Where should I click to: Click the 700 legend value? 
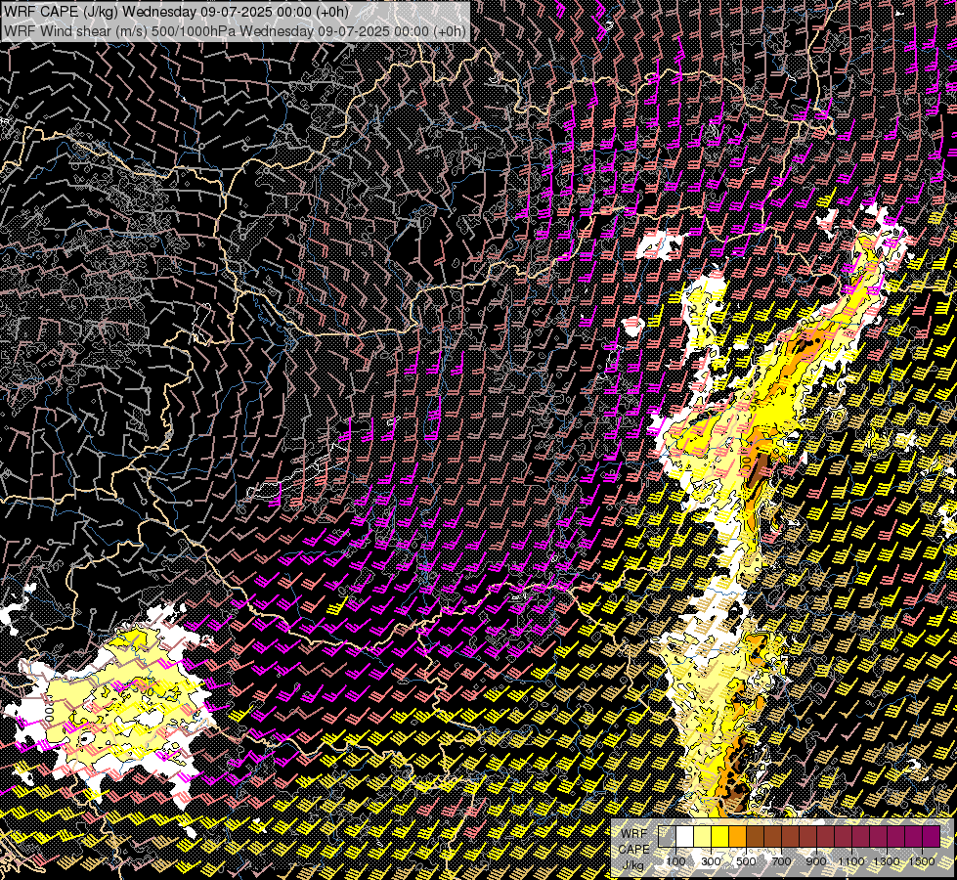click(782, 861)
